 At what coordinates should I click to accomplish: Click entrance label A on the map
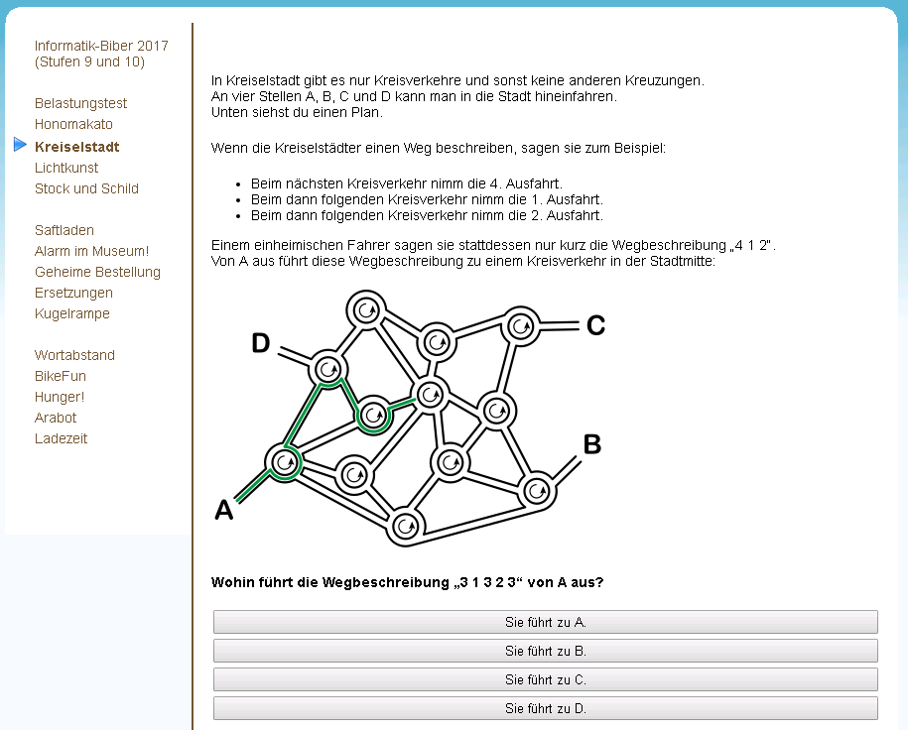224,510
